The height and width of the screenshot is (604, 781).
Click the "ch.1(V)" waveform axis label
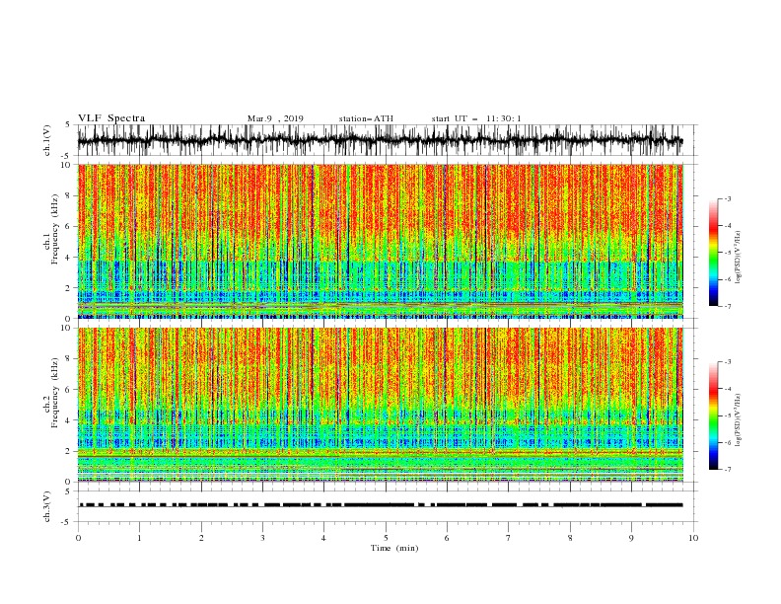coord(47,140)
